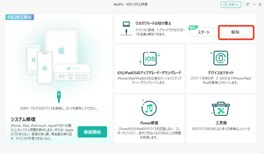Click the 解除 exit recovery mode button
Image resolution: width=264 pixels, height=154 pixels.
coord(235,32)
